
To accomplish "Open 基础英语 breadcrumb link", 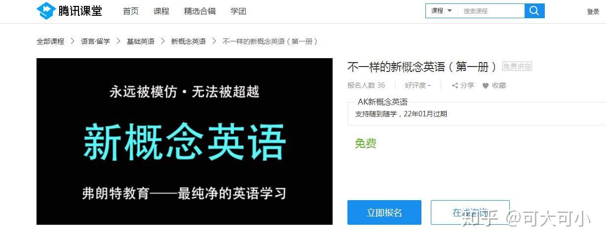I will point(141,41).
